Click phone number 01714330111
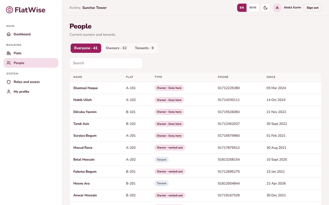The width and height of the screenshot is (329, 205). 229,100
